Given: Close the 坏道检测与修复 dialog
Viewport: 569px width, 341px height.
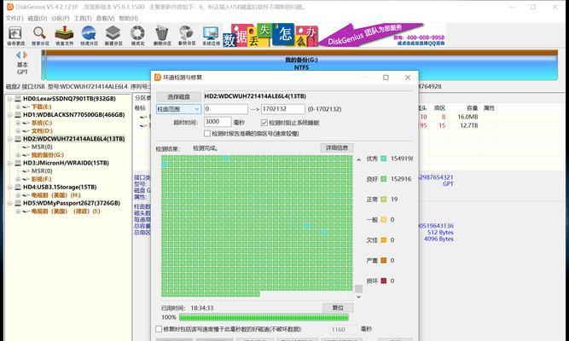Looking at the screenshot, I should coord(408,78).
